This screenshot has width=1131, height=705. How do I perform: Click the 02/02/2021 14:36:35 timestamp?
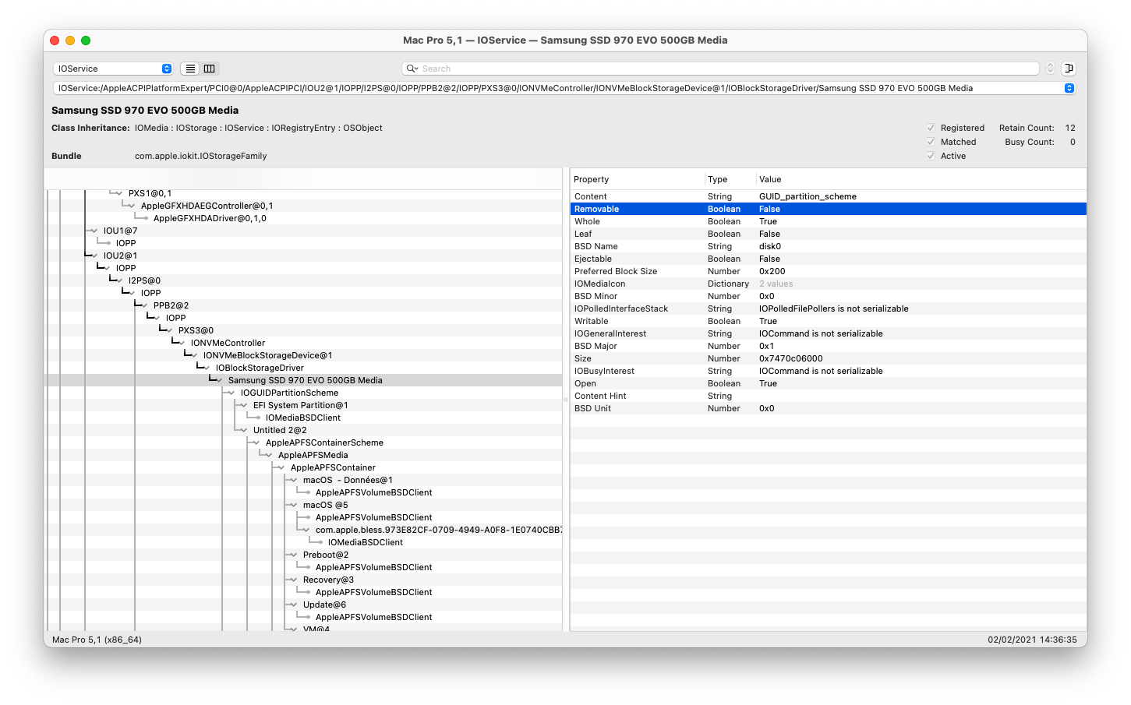coord(1033,640)
